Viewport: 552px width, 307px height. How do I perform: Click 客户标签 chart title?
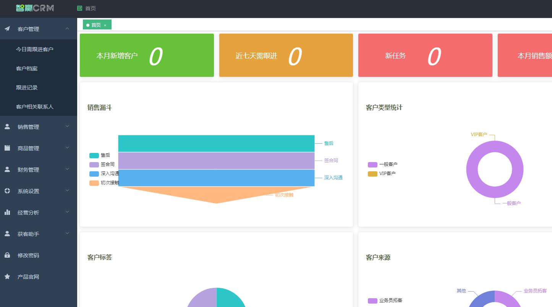click(100, 258)
